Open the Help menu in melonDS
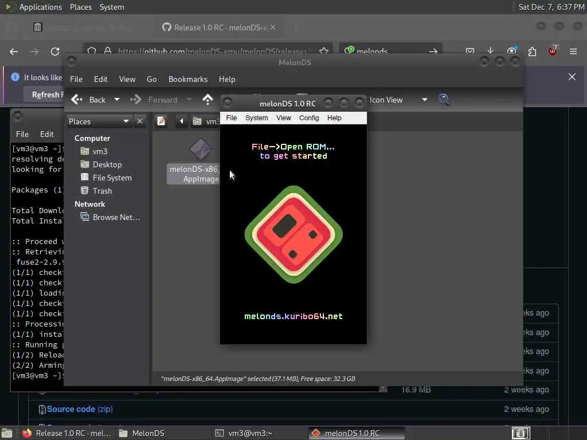Image resolution: width=587 pixels, height=440 pixels. pyautogui.click(x=334, y=118)
